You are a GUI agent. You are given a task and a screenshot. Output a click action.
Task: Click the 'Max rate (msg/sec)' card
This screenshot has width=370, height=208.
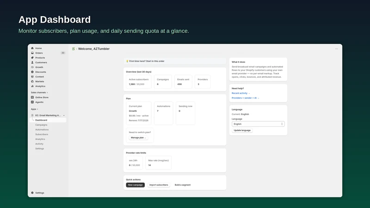pos(158,163)
